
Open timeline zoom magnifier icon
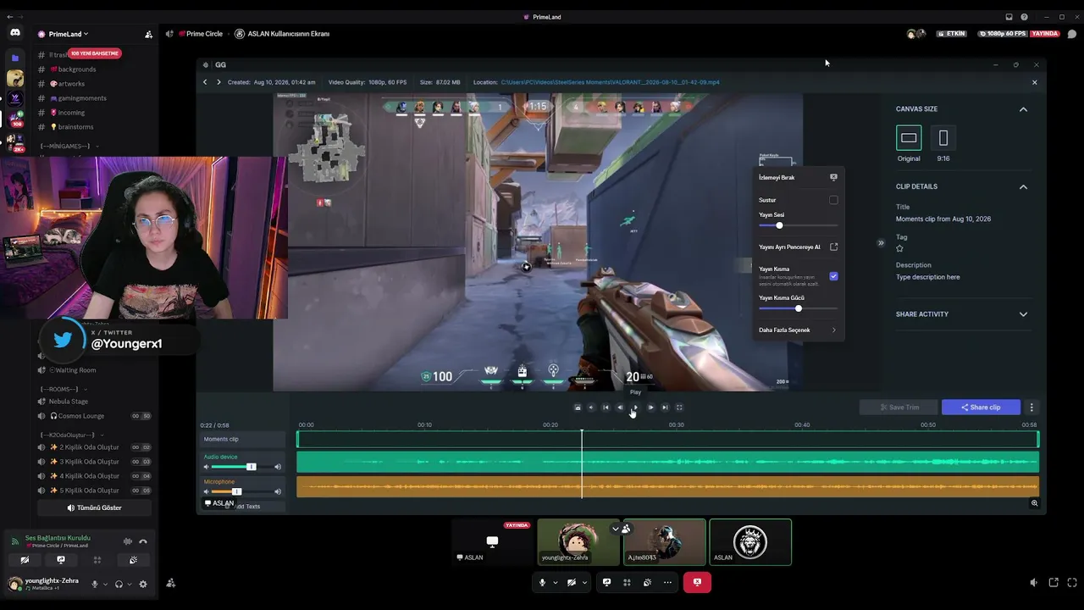click(1034, 503)
